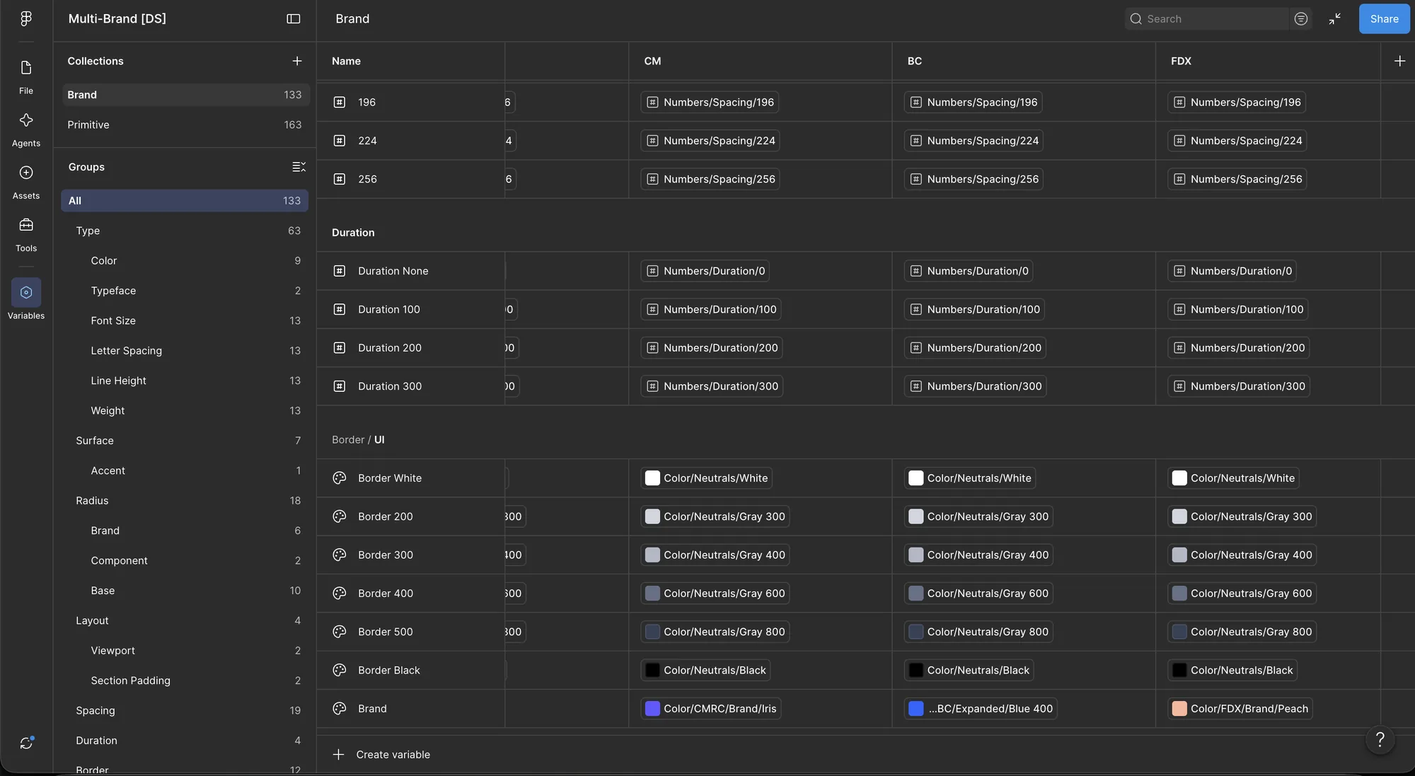Open the Tools sidebar panel

pyautogui.click(x=26, y=234)
